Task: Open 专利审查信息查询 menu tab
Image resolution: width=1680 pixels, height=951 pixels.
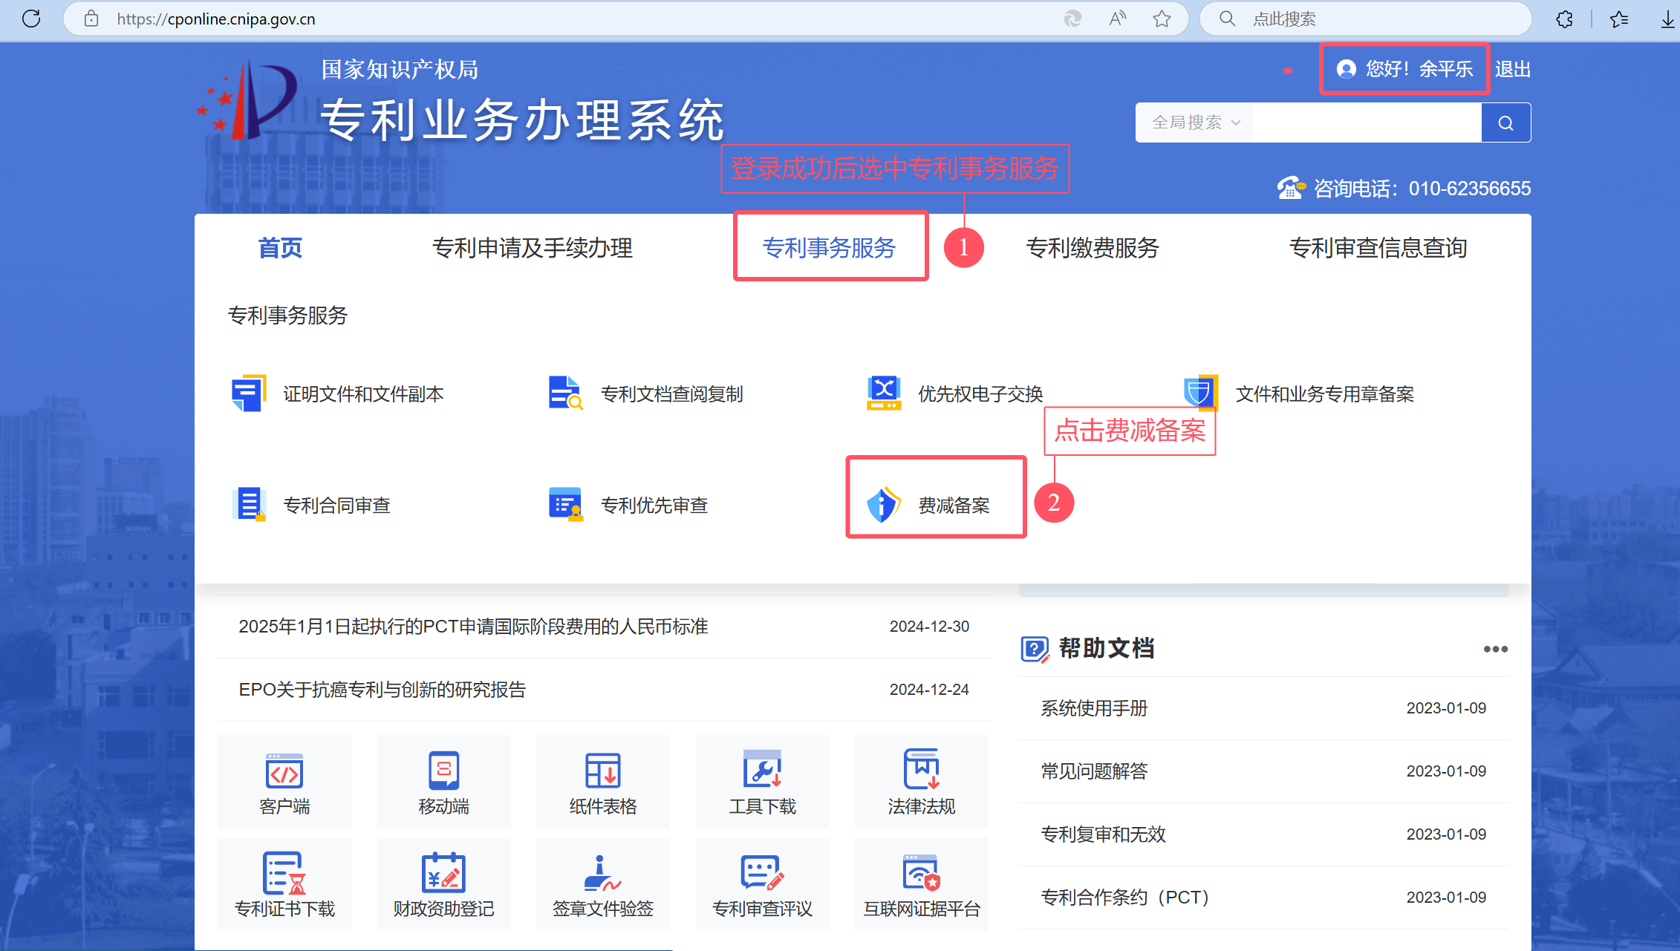Action: pyautogui.click(x=1378, y=248)
